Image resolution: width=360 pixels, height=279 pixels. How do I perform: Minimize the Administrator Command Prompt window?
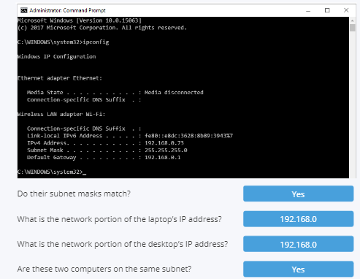(x=308, y=10)
